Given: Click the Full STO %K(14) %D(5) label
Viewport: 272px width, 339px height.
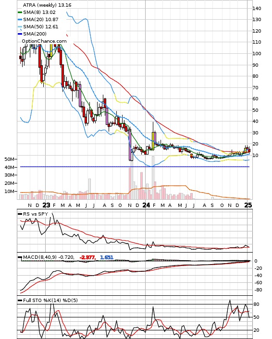Looking at the screenshot, I should (x=50, y=300).
